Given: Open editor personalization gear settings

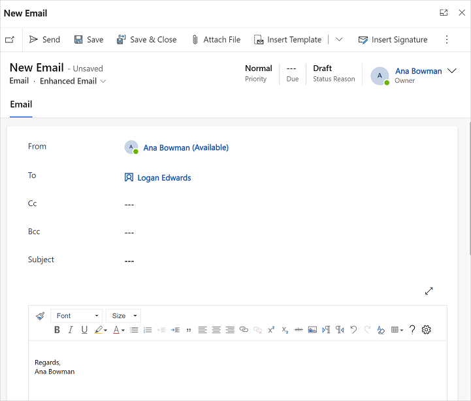Looking at the screenshot, I should tap(426, 330).
